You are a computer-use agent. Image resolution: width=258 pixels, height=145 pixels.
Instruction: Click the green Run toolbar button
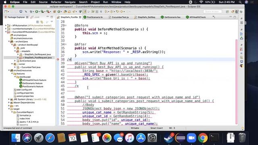click(37, 12)
